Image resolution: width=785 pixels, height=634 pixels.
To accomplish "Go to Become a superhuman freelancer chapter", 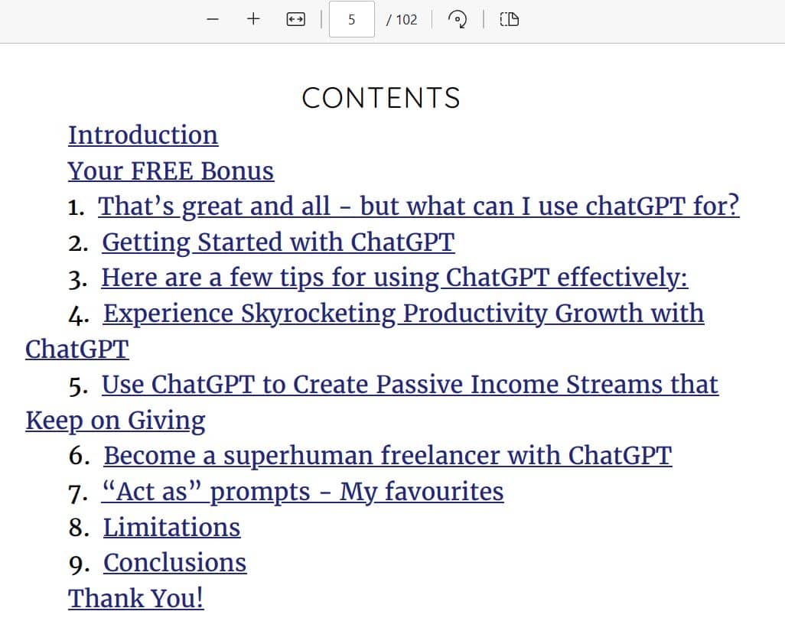I will 387,456.
